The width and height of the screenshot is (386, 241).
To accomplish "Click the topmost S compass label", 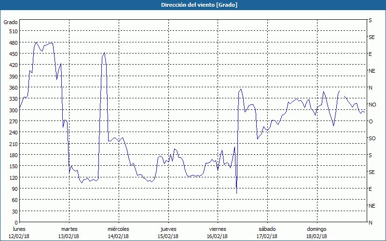I will click(x=370, y=21).
